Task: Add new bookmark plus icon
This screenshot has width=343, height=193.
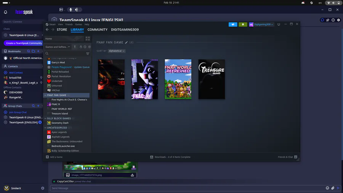Action: coord(38,51)
